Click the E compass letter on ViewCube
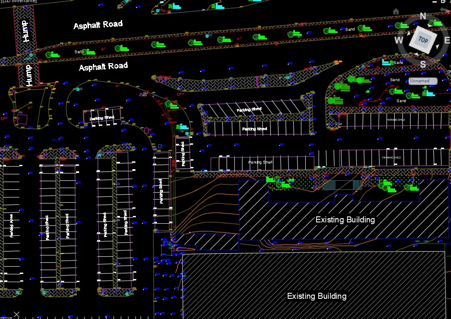 pyautogui.click(x=447, y=40)
